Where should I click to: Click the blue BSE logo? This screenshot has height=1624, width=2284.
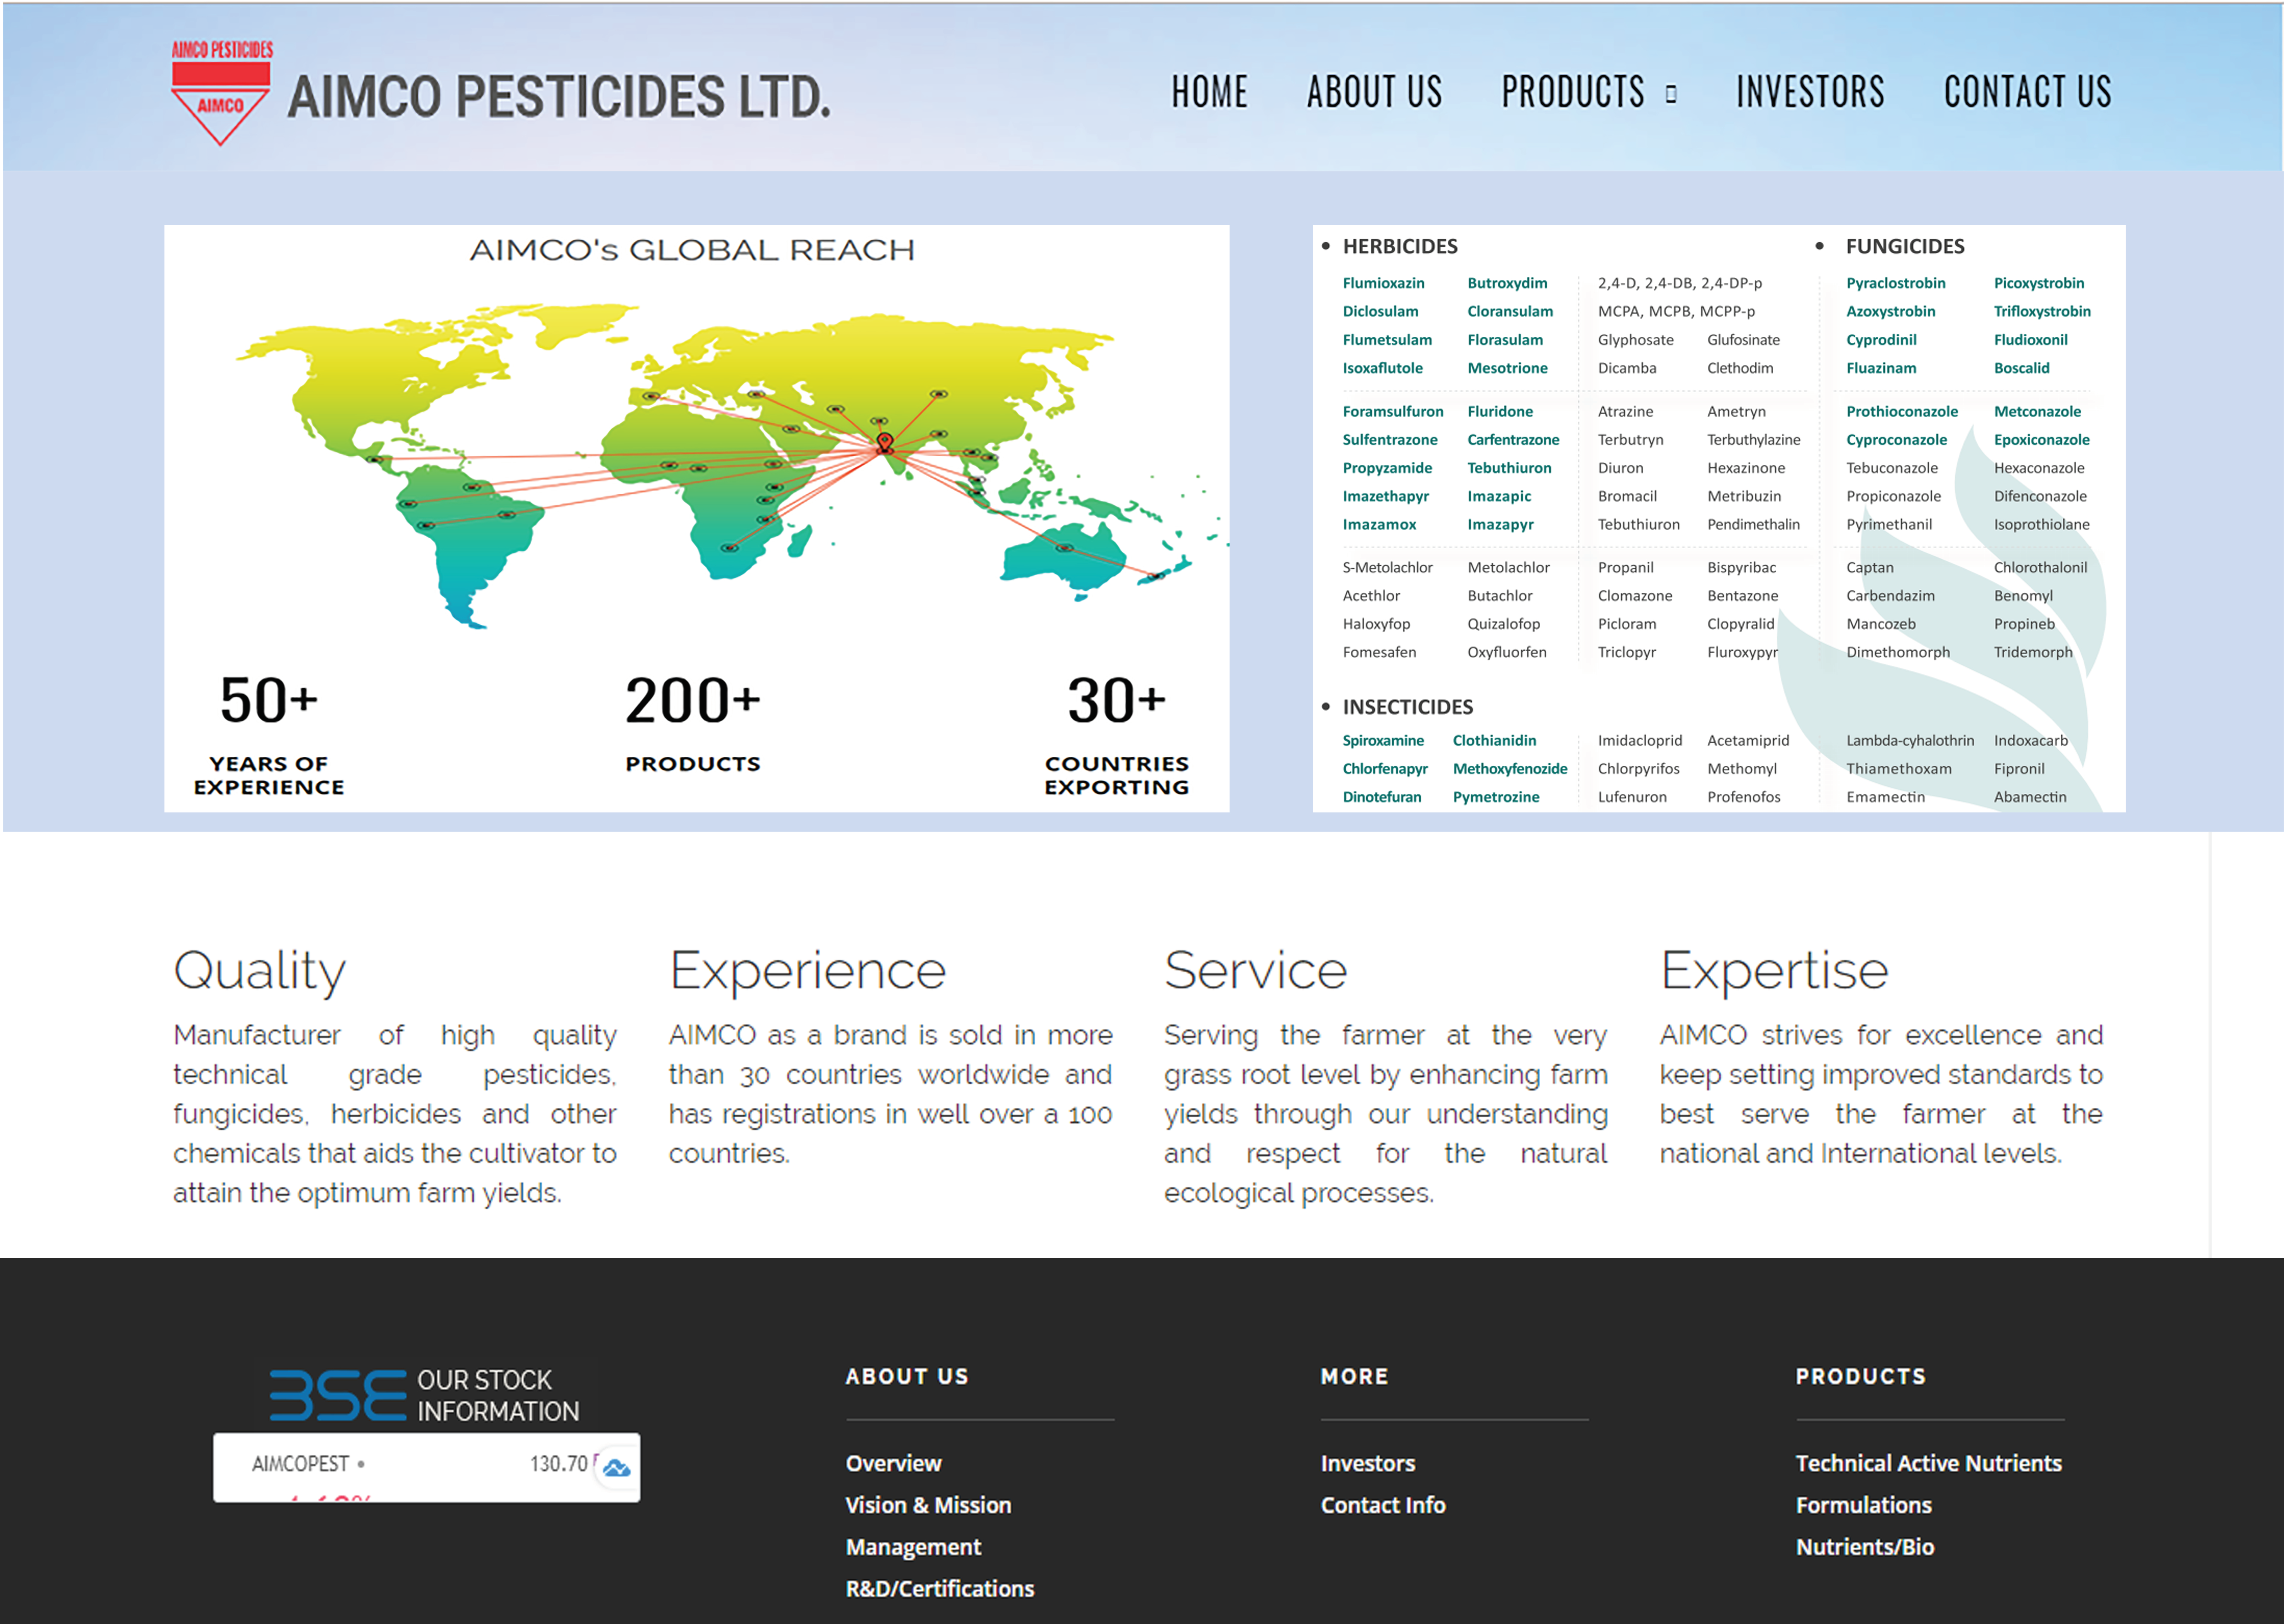coord(338,1395)
